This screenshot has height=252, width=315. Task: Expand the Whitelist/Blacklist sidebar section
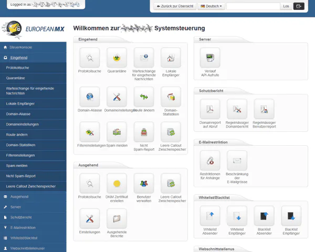[x=33, y=238]
